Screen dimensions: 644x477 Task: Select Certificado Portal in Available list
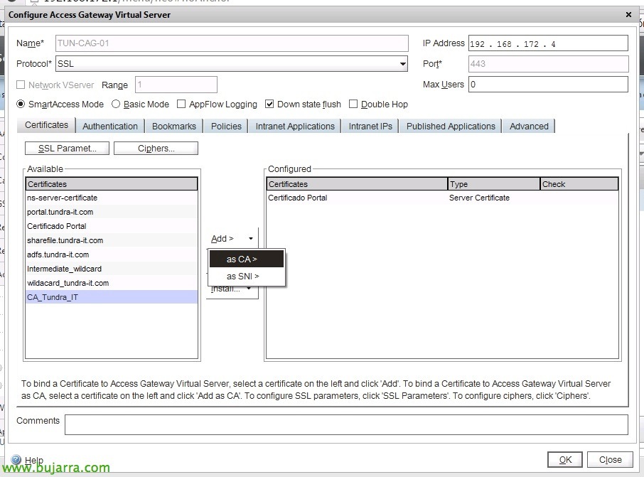(112, 226)
